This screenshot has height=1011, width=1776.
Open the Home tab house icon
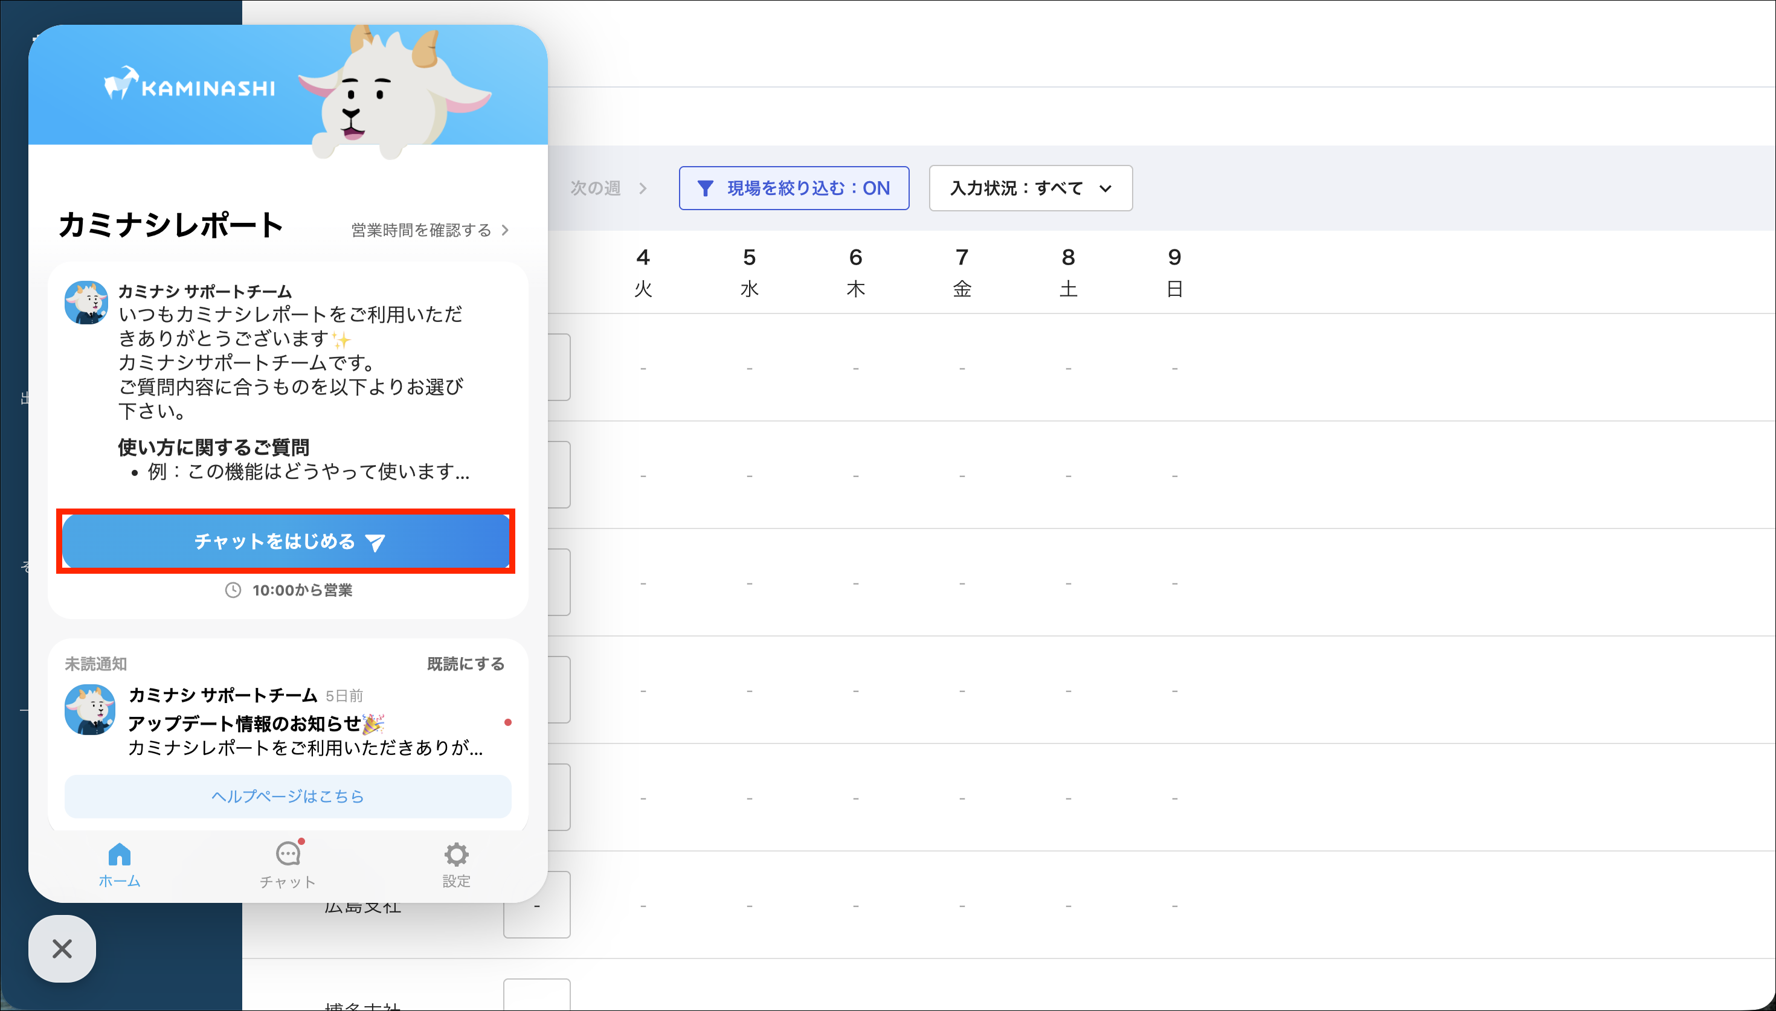[120, 854]
